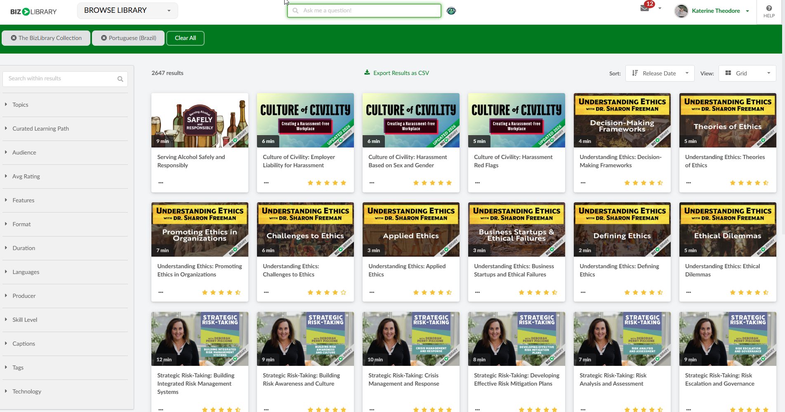
Task: Open the Ethical Dilemmas thumbnail
Action: 728,229
